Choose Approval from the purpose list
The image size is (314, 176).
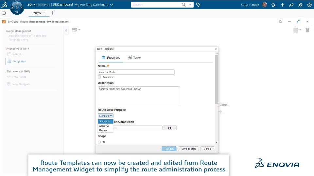click(x=106, y=126)
